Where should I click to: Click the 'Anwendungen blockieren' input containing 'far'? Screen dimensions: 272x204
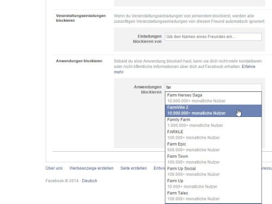coord(213,88)
